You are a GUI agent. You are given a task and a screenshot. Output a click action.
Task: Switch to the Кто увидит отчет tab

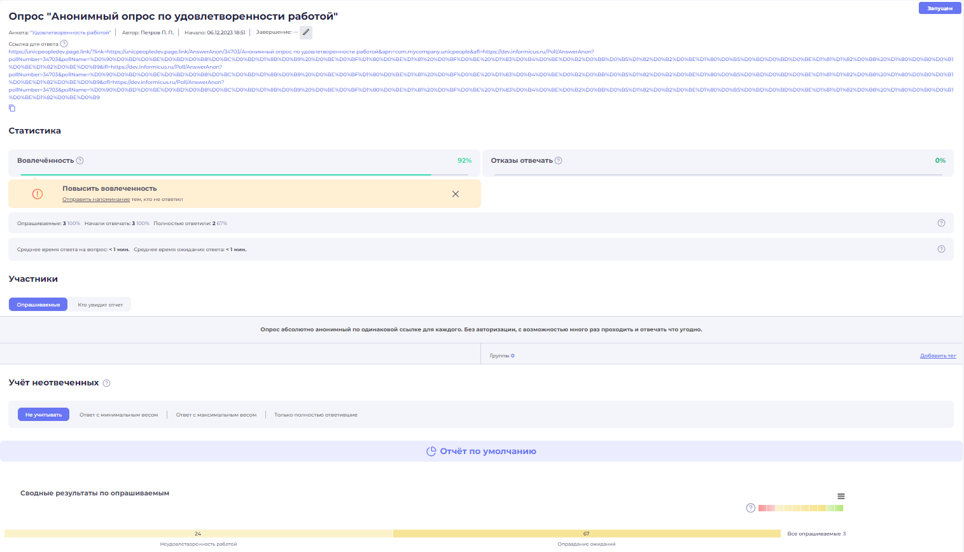(101, 305)
